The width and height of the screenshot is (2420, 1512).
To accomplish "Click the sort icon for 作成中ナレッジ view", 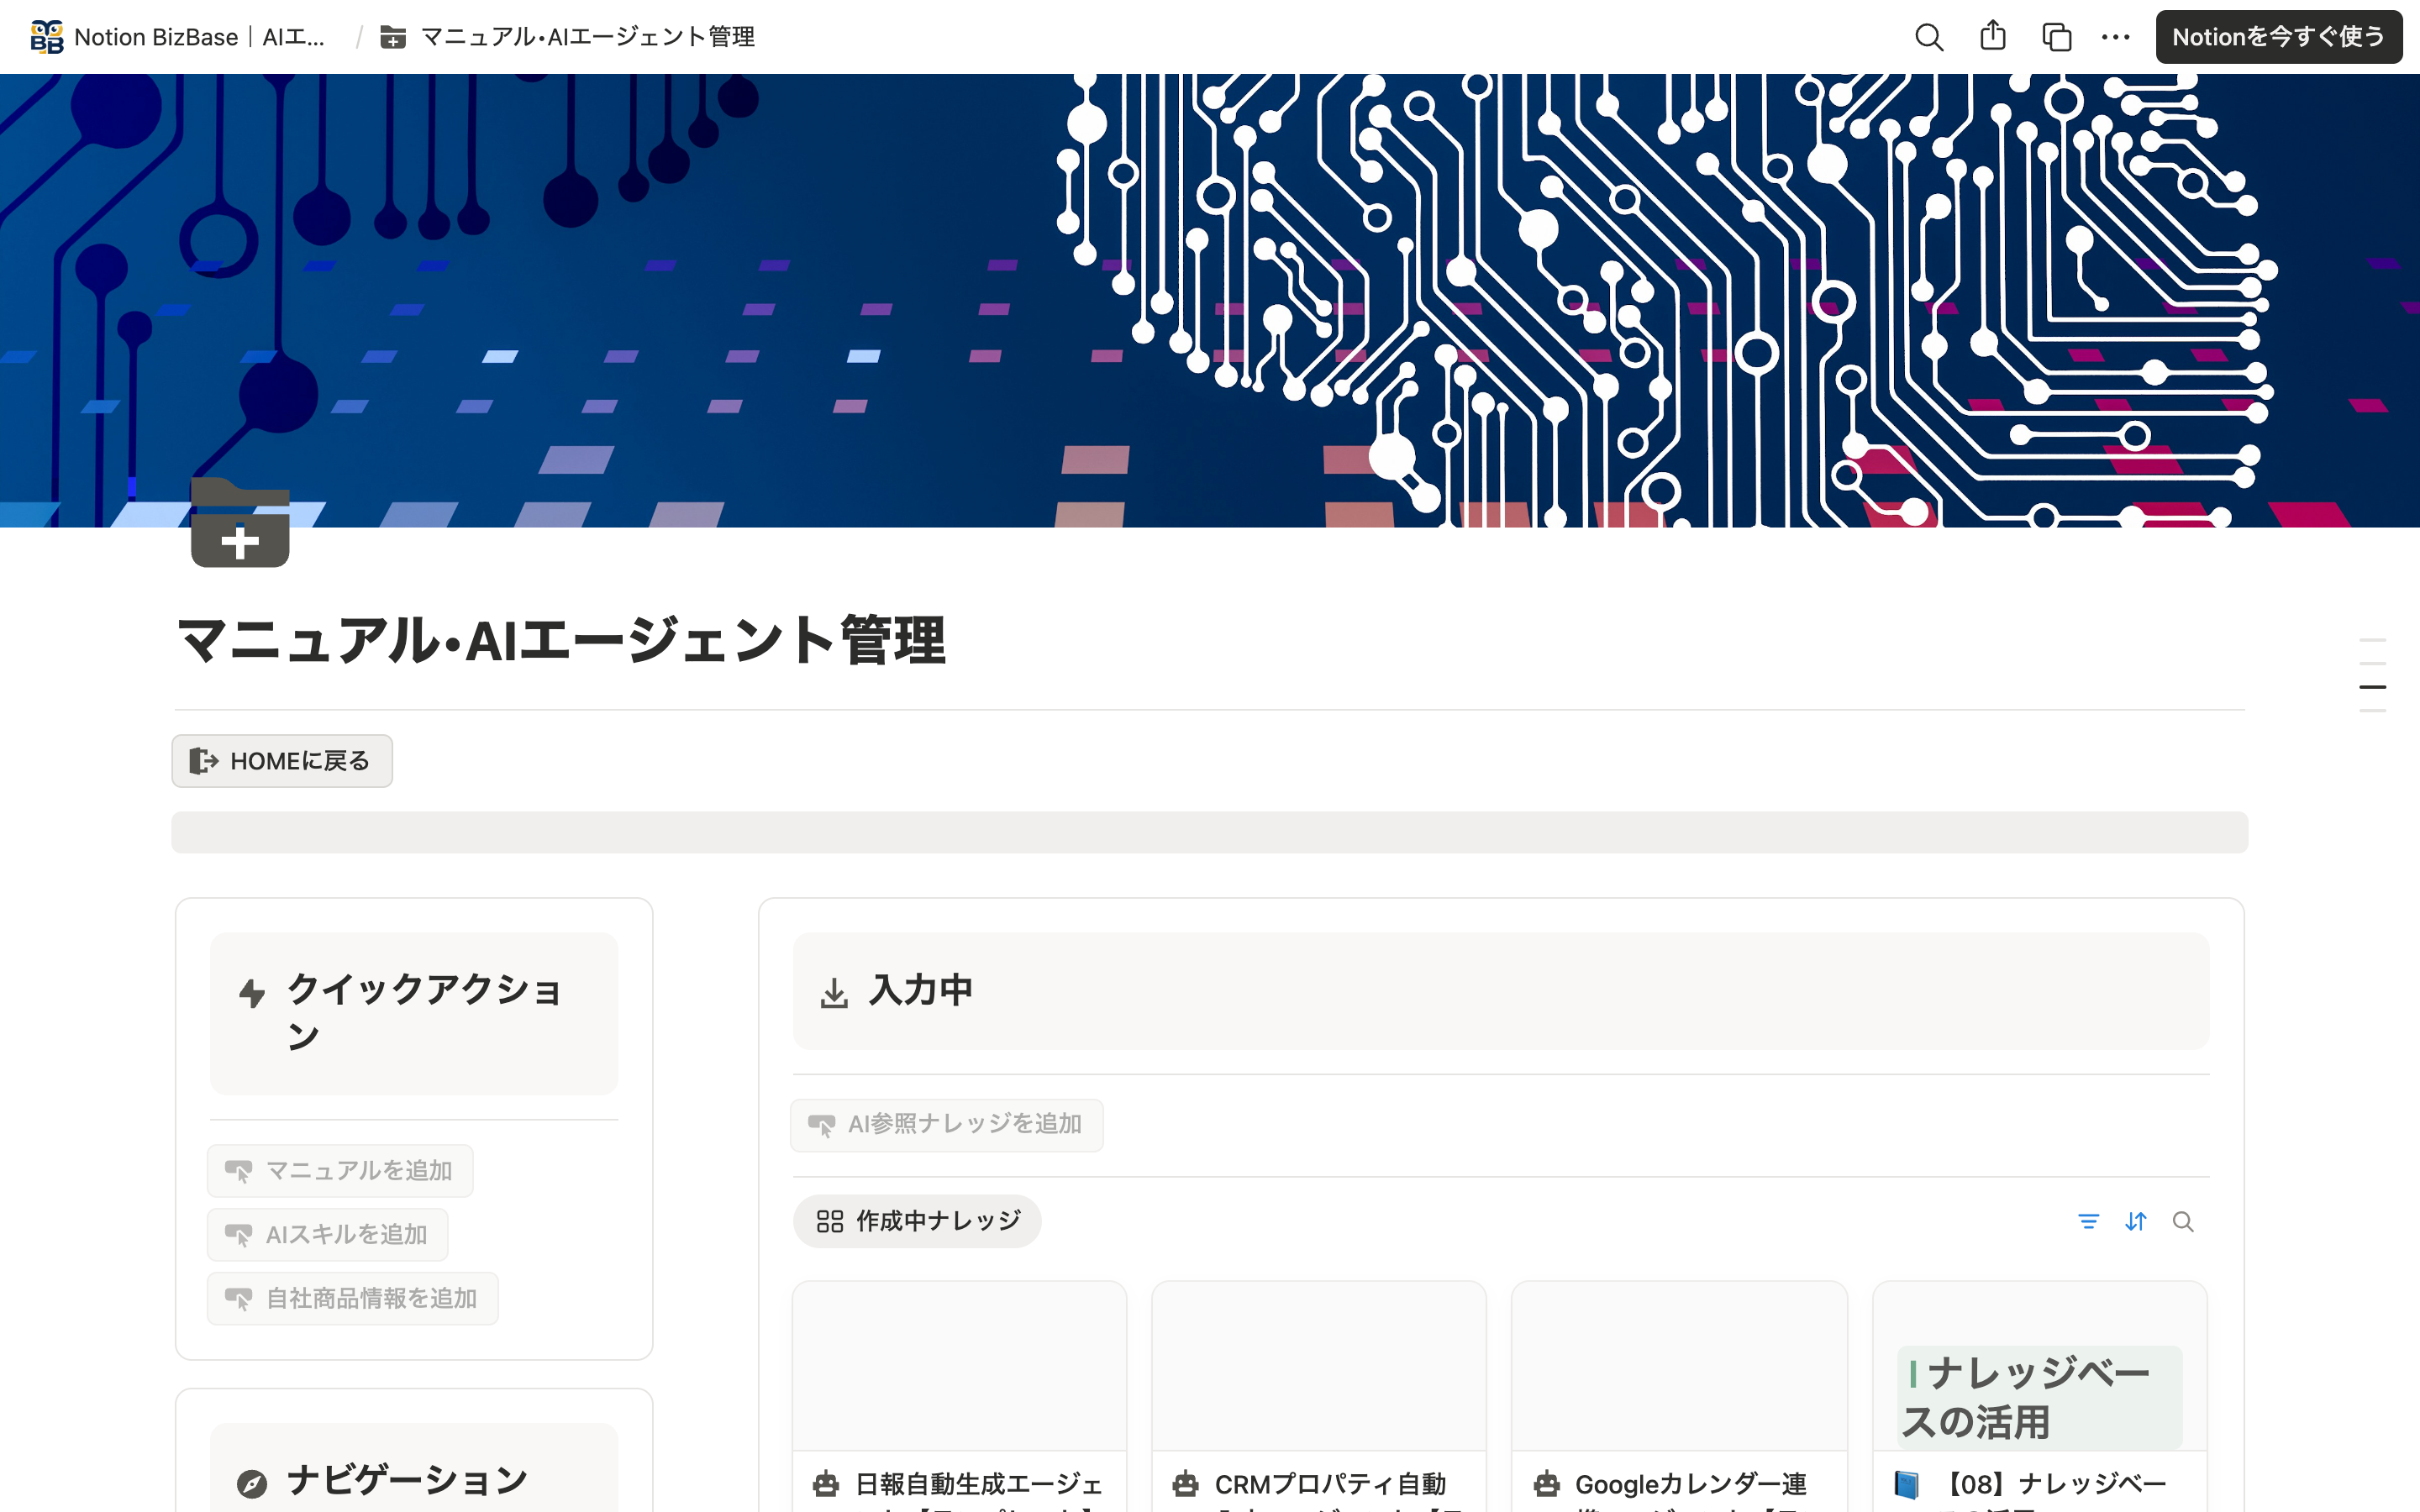I will pyautogui.click(x=2135, y=1221).
